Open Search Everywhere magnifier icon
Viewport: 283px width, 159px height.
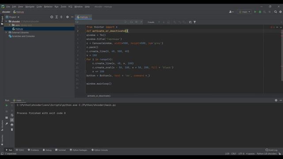click(x=275, y=12)
